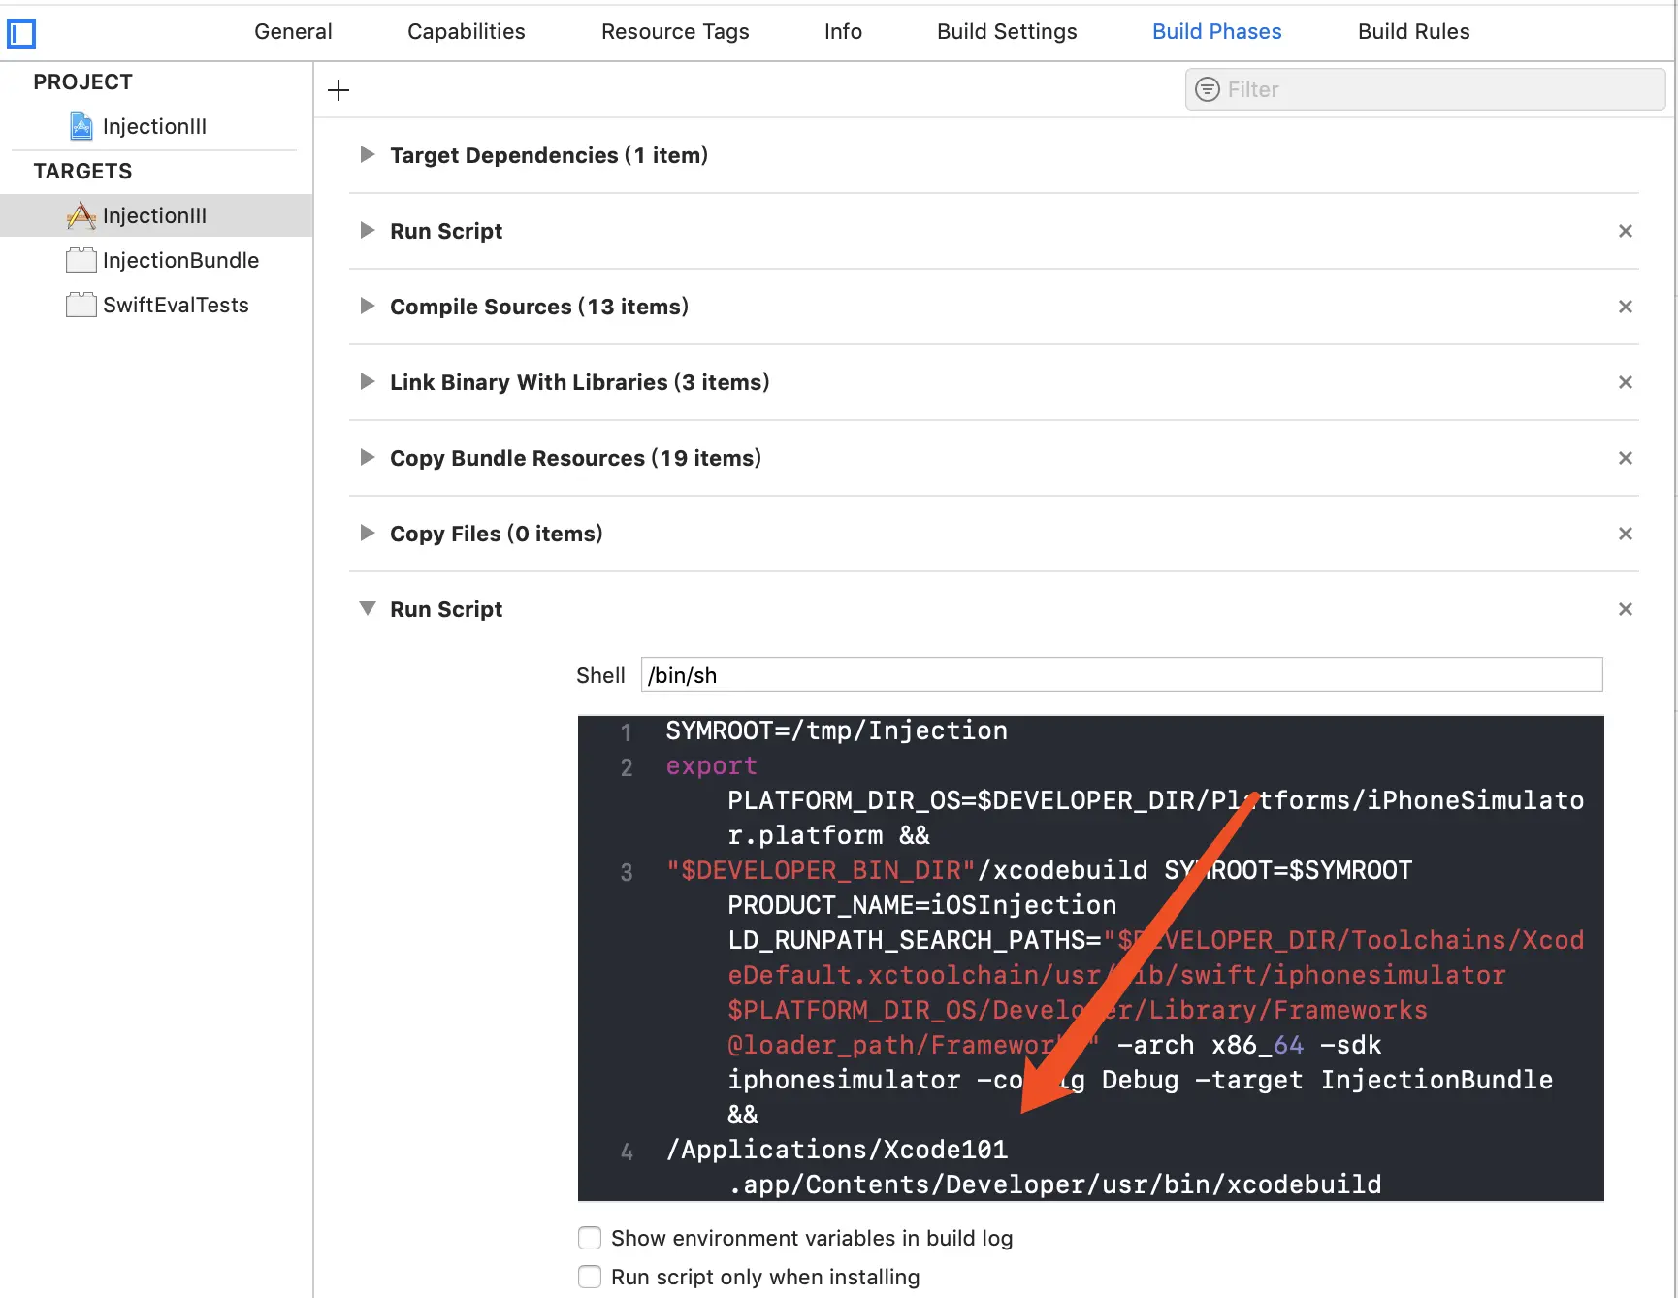This screenshot has height=1298, width=1678.
Task: Click the expanded Run Script heading
Action: tap(446, 609)
